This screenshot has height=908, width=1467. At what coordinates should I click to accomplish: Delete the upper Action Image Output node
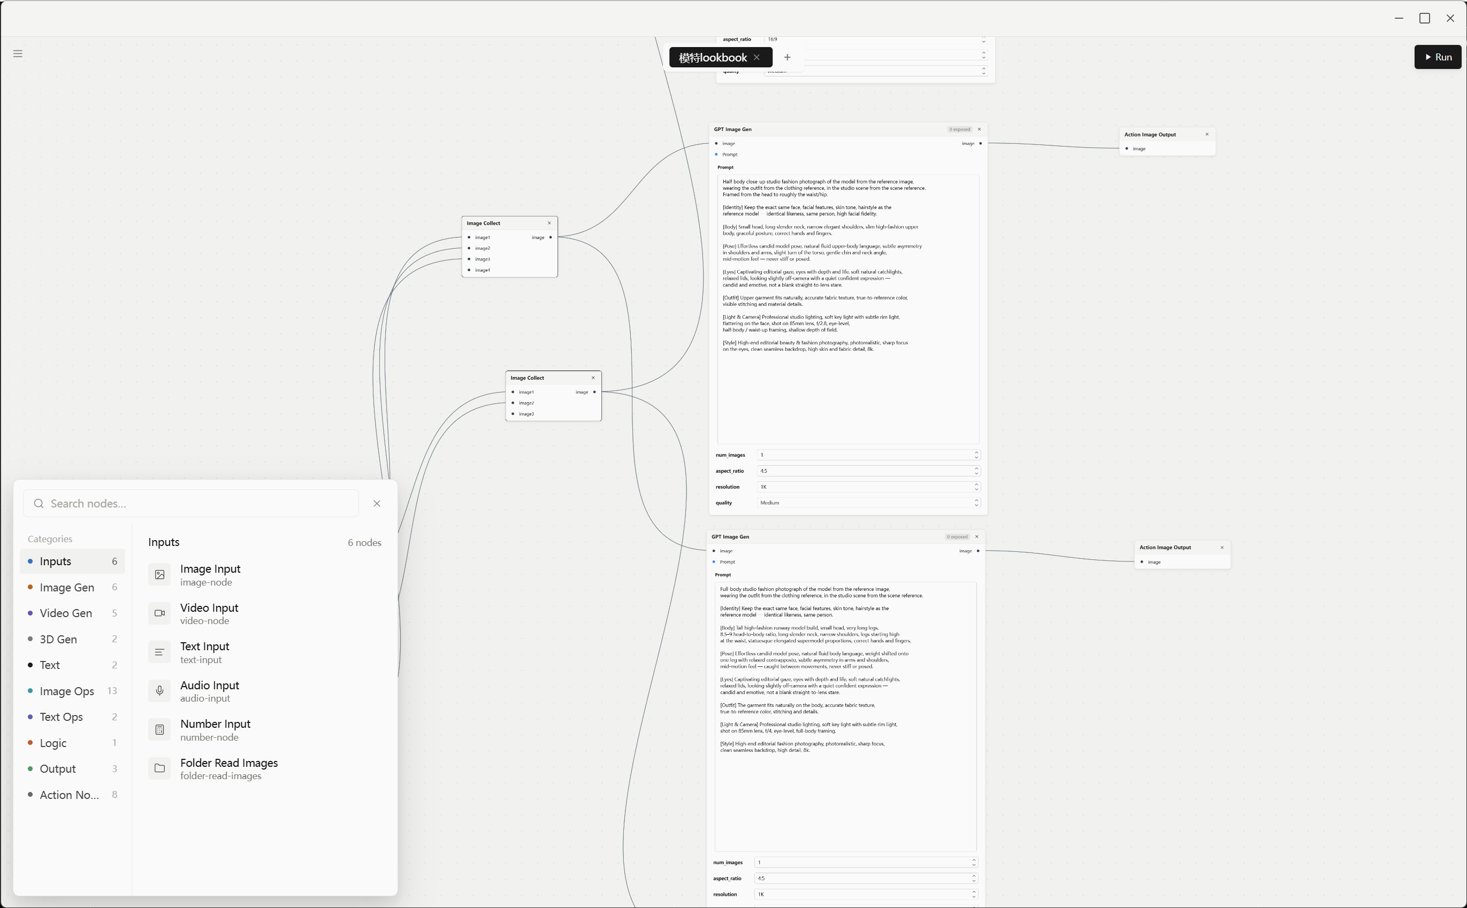[x=1207, y=134]
